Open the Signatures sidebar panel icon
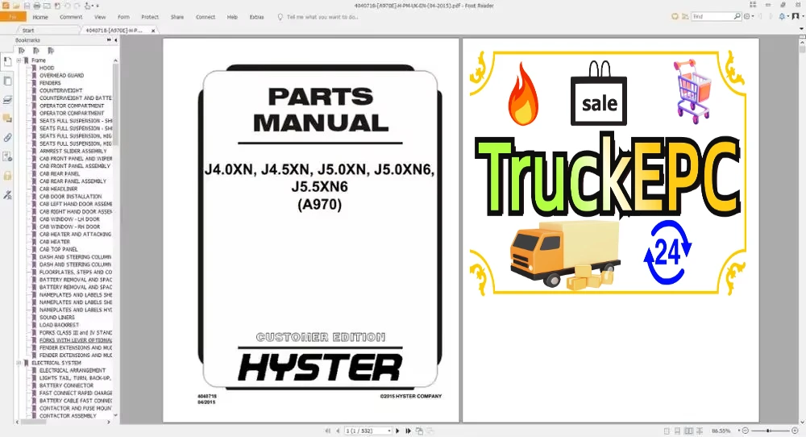 [x=7, y=195]
